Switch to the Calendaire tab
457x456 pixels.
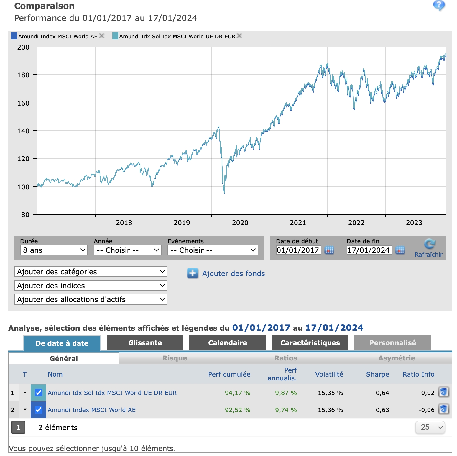tap(227, 343)
